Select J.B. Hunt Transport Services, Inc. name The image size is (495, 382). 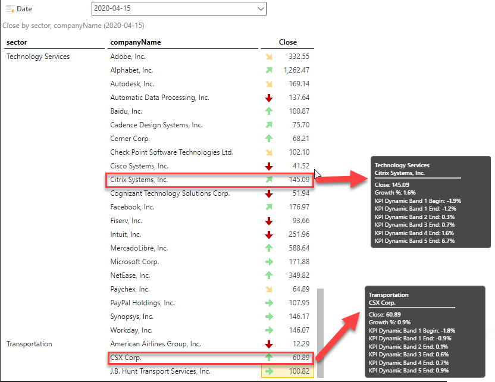(x=161, y=371)
